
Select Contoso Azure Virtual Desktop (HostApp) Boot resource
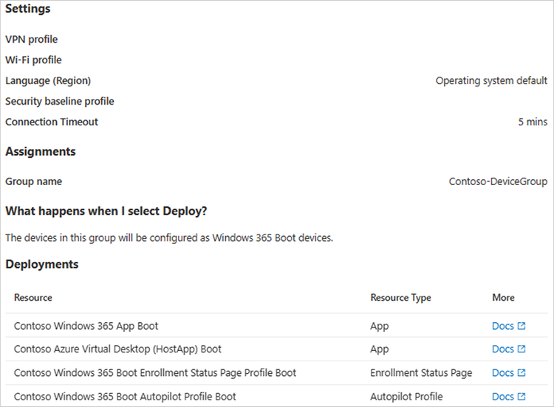tap(118, 349)
